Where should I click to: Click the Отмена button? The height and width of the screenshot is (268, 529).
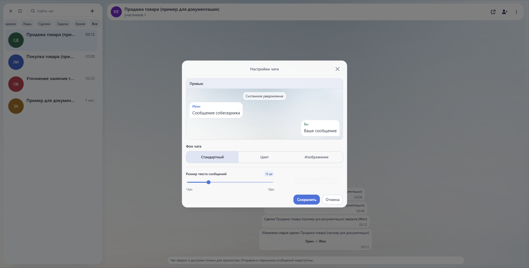coord(333,200)
